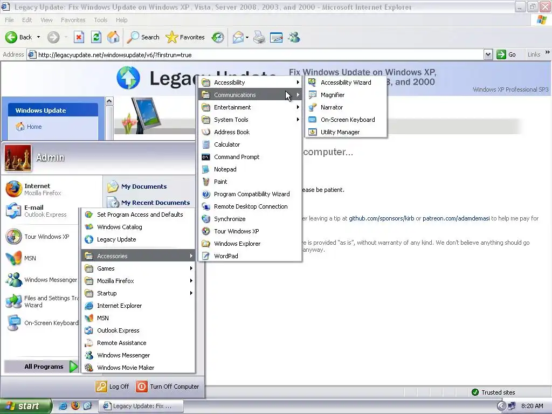Refresh the page with the Refresh icon

click(96, 37)
